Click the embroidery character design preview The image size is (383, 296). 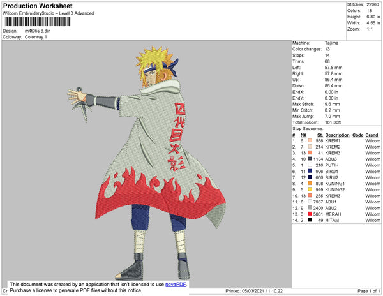[147, 163]
